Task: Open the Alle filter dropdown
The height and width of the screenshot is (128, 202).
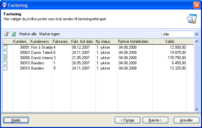Action: [x=196, y=34]
